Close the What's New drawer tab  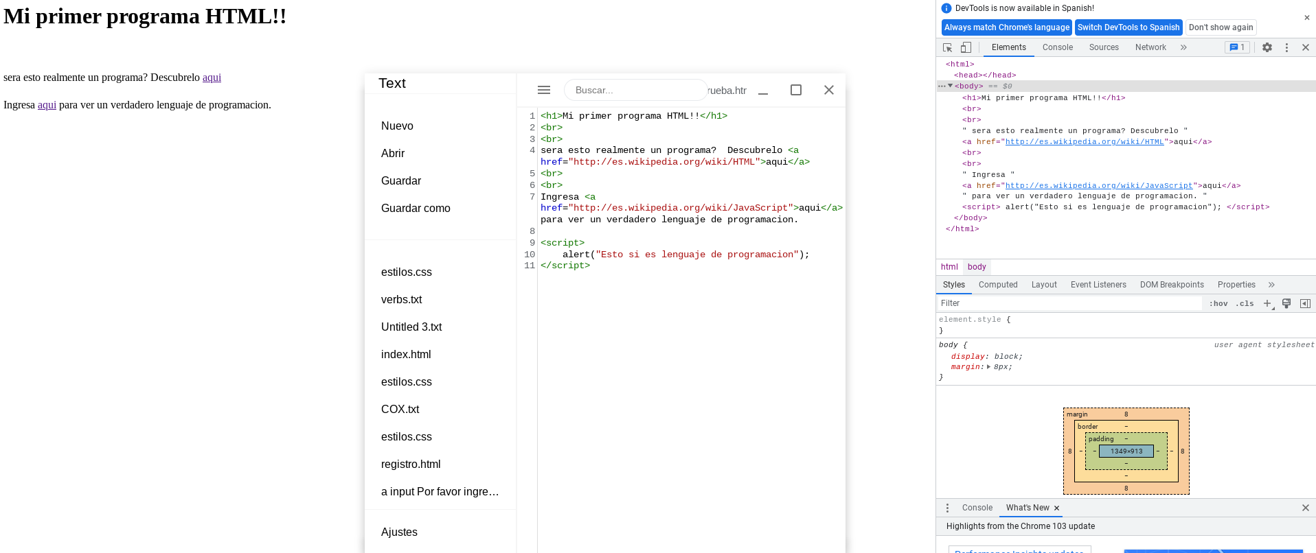tap(1056, 508)
